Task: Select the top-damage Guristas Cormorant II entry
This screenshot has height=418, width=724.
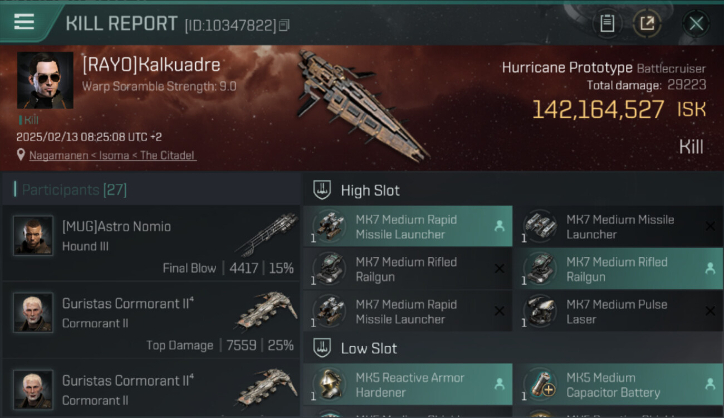Action: pos(151,320)
